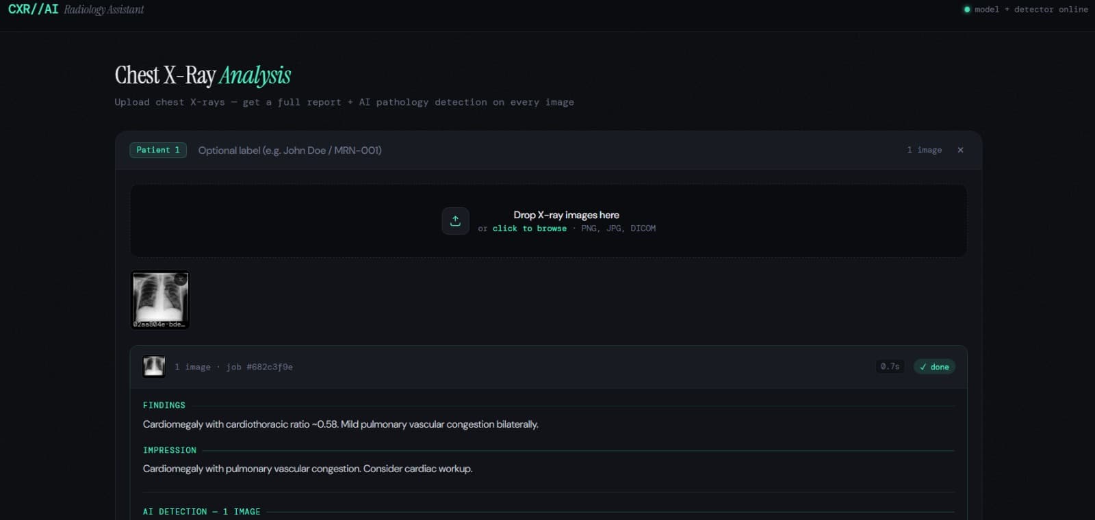Click the job #682c3f9e label
The height and width of the screenshot is (520, 1095).
click(259, 367)
